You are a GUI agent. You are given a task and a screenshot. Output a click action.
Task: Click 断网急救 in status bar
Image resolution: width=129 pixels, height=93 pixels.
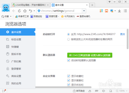(x=79, y=91)
